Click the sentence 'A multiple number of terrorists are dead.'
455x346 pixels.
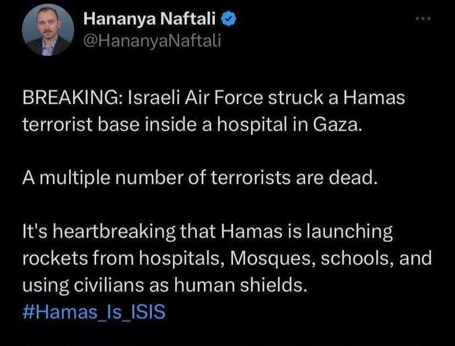[197, 178]
